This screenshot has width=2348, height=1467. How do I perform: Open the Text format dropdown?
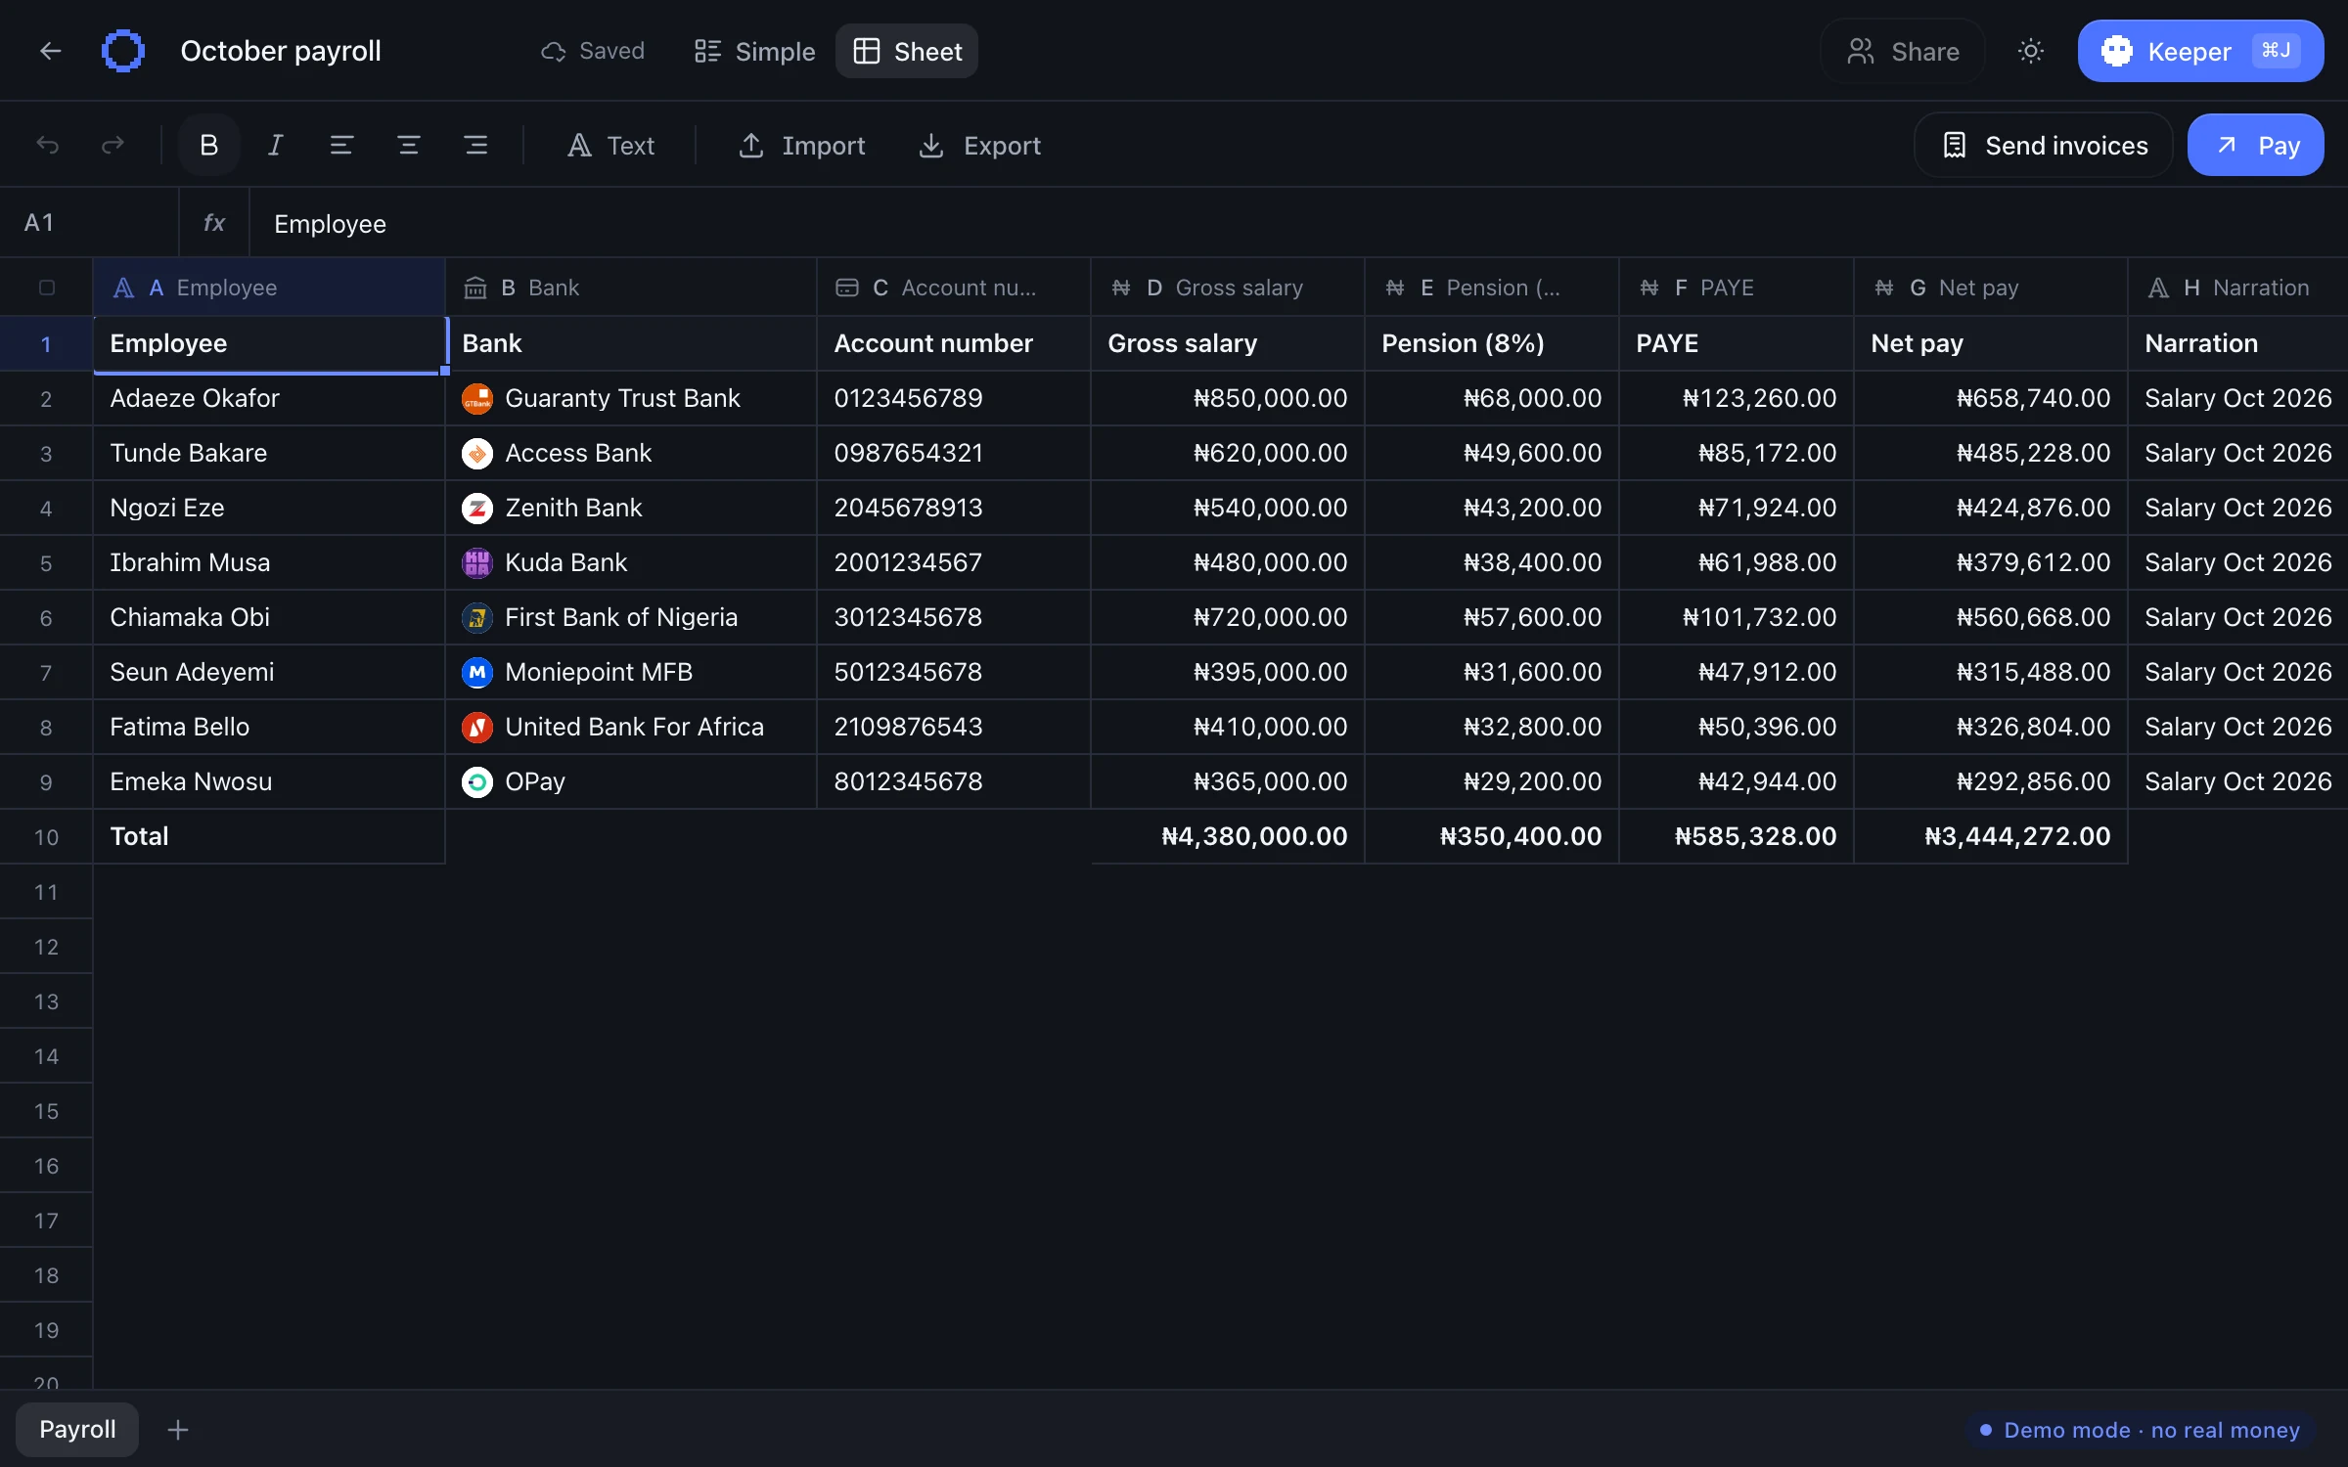tap(610, 146)
